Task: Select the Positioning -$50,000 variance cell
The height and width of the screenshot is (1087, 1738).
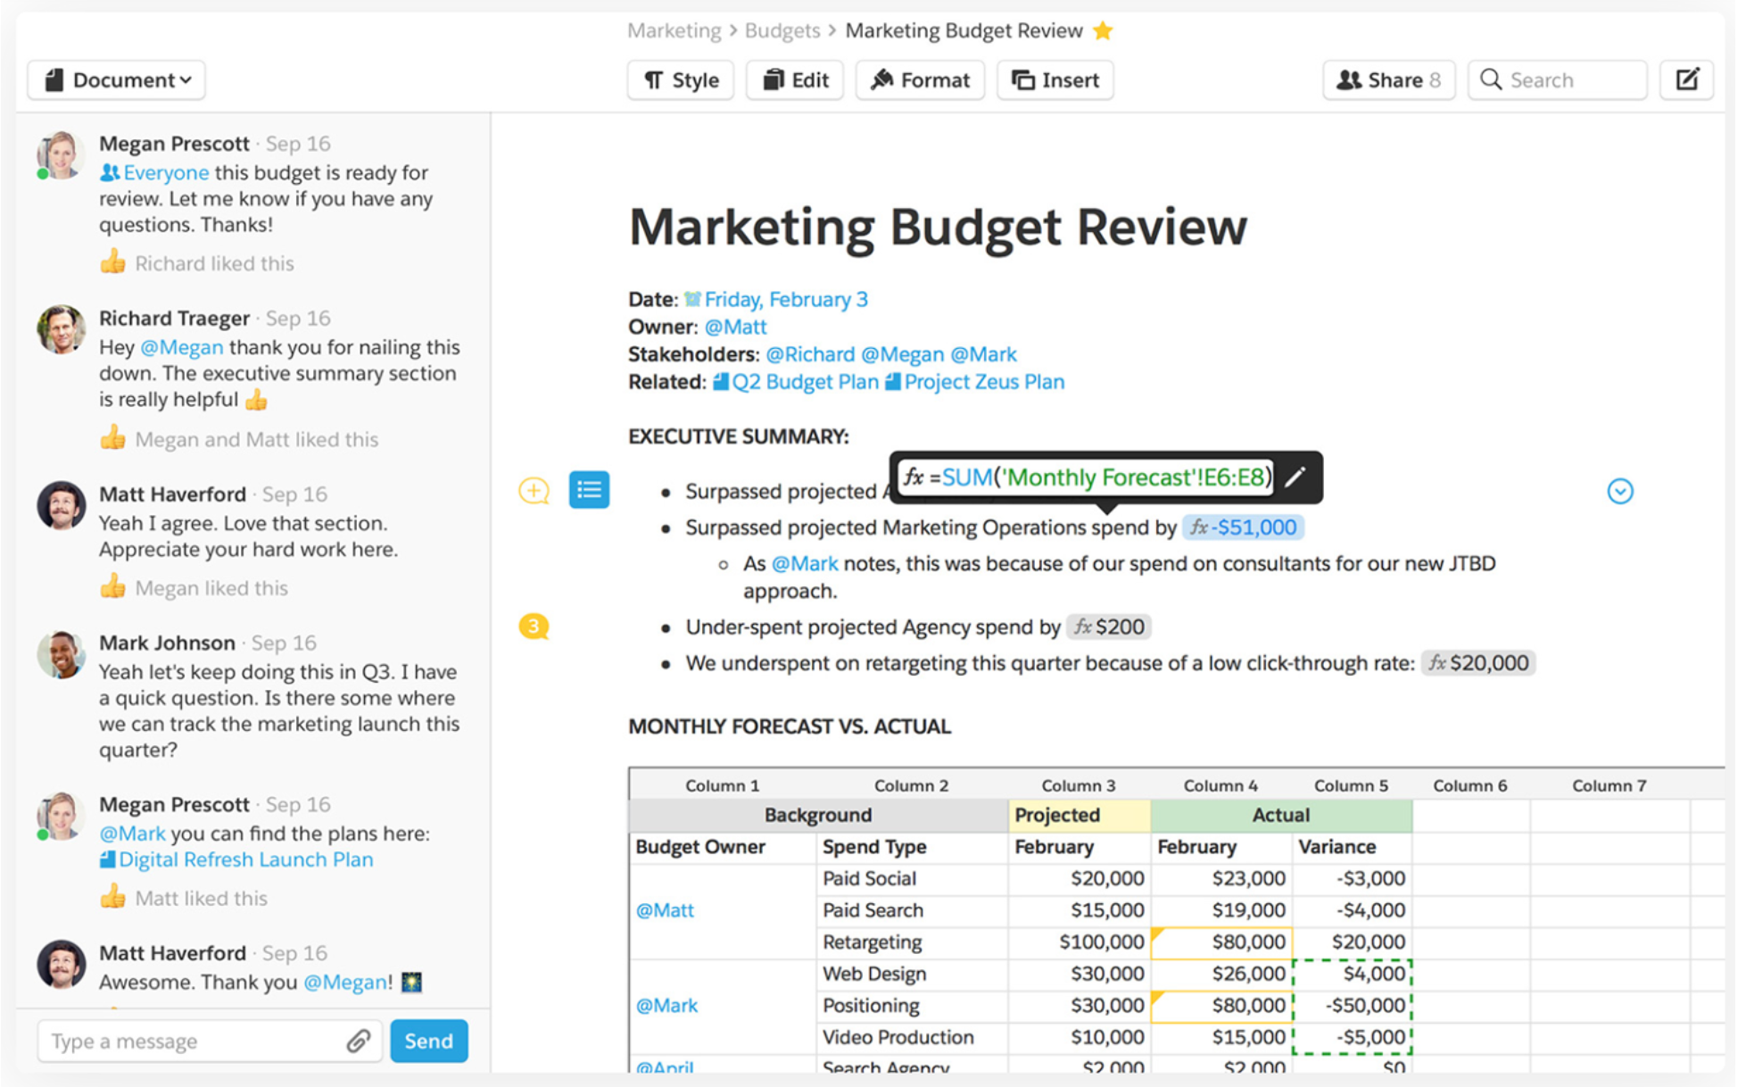Action: click(x=1352, y=1006)
